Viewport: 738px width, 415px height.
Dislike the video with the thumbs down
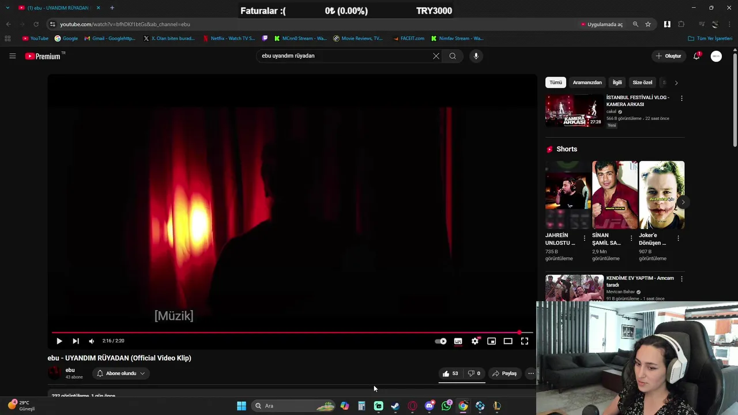[474, 373]
